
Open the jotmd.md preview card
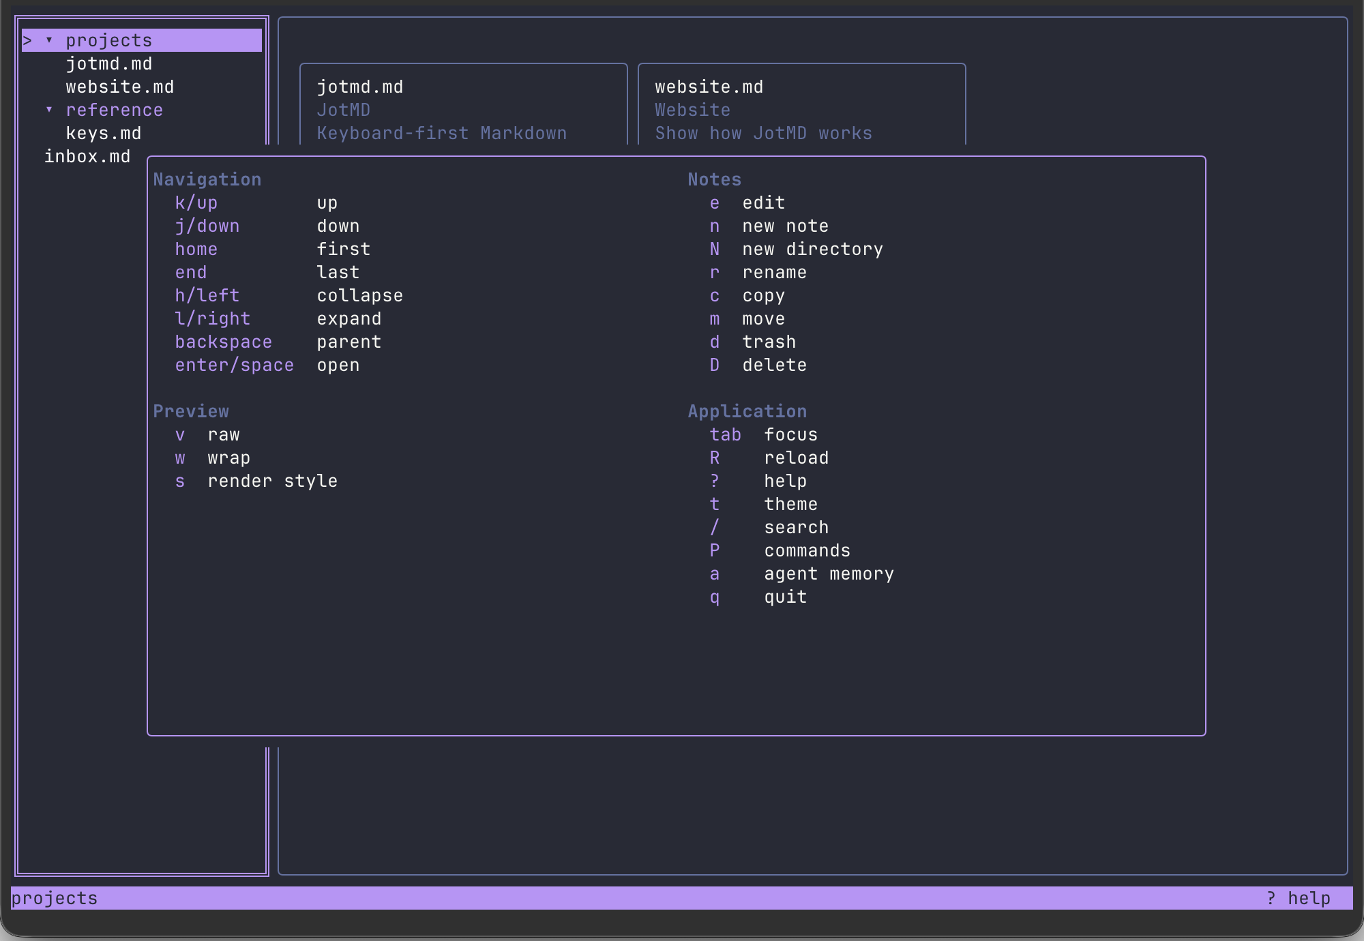point(464,104)
